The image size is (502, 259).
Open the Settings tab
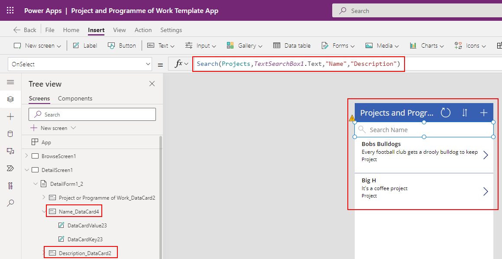[x=171, y=30]
